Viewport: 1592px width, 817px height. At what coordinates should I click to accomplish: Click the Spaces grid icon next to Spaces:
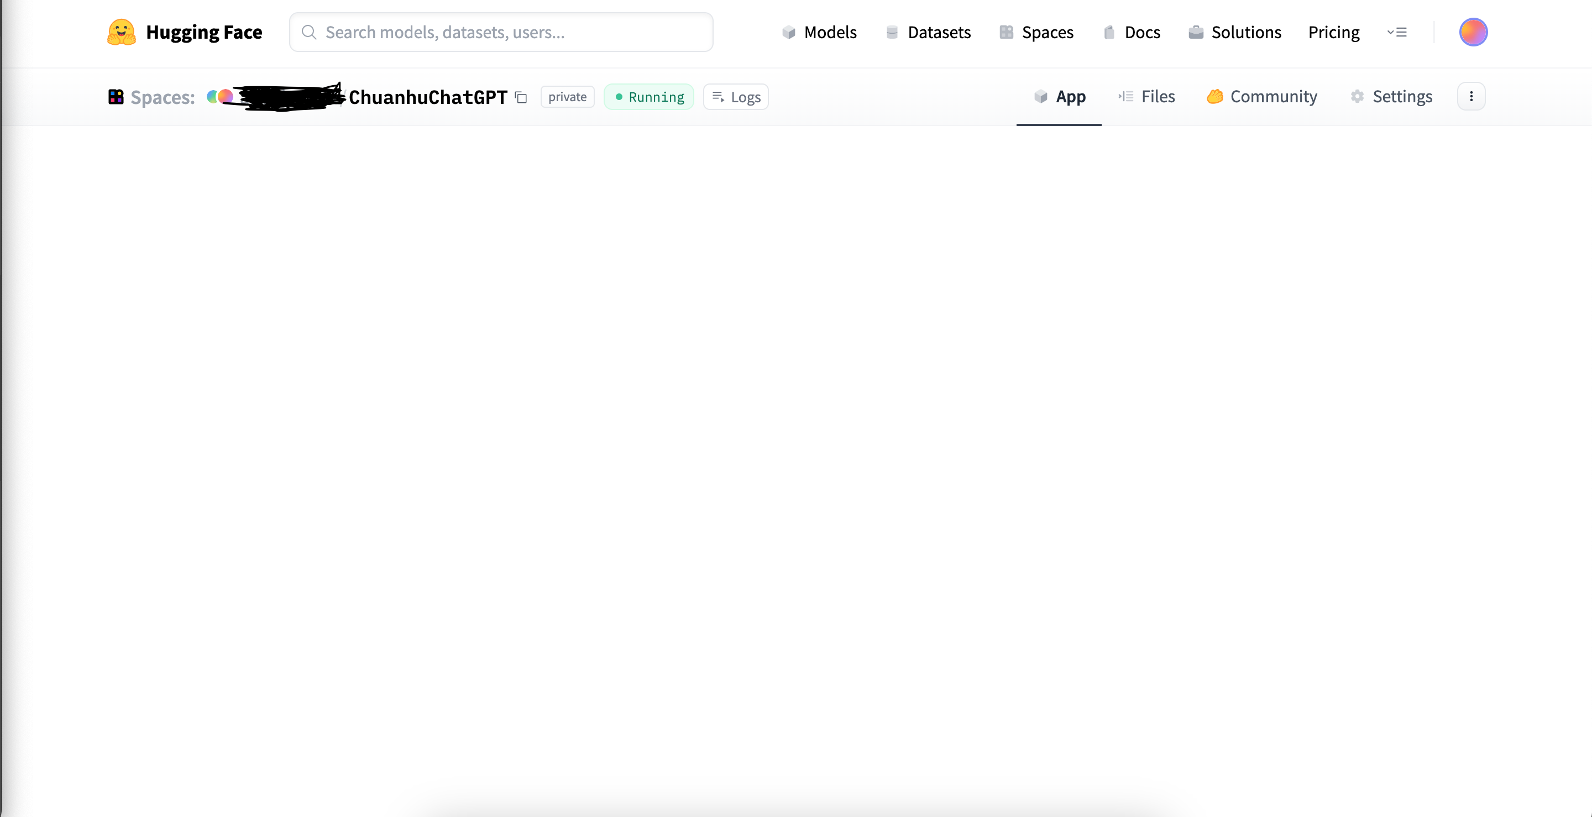coord(116,96)
